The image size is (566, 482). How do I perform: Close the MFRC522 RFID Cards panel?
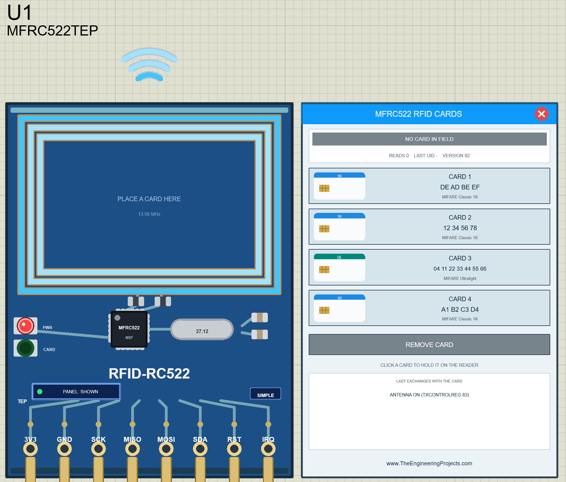click(x=542, y=114)
